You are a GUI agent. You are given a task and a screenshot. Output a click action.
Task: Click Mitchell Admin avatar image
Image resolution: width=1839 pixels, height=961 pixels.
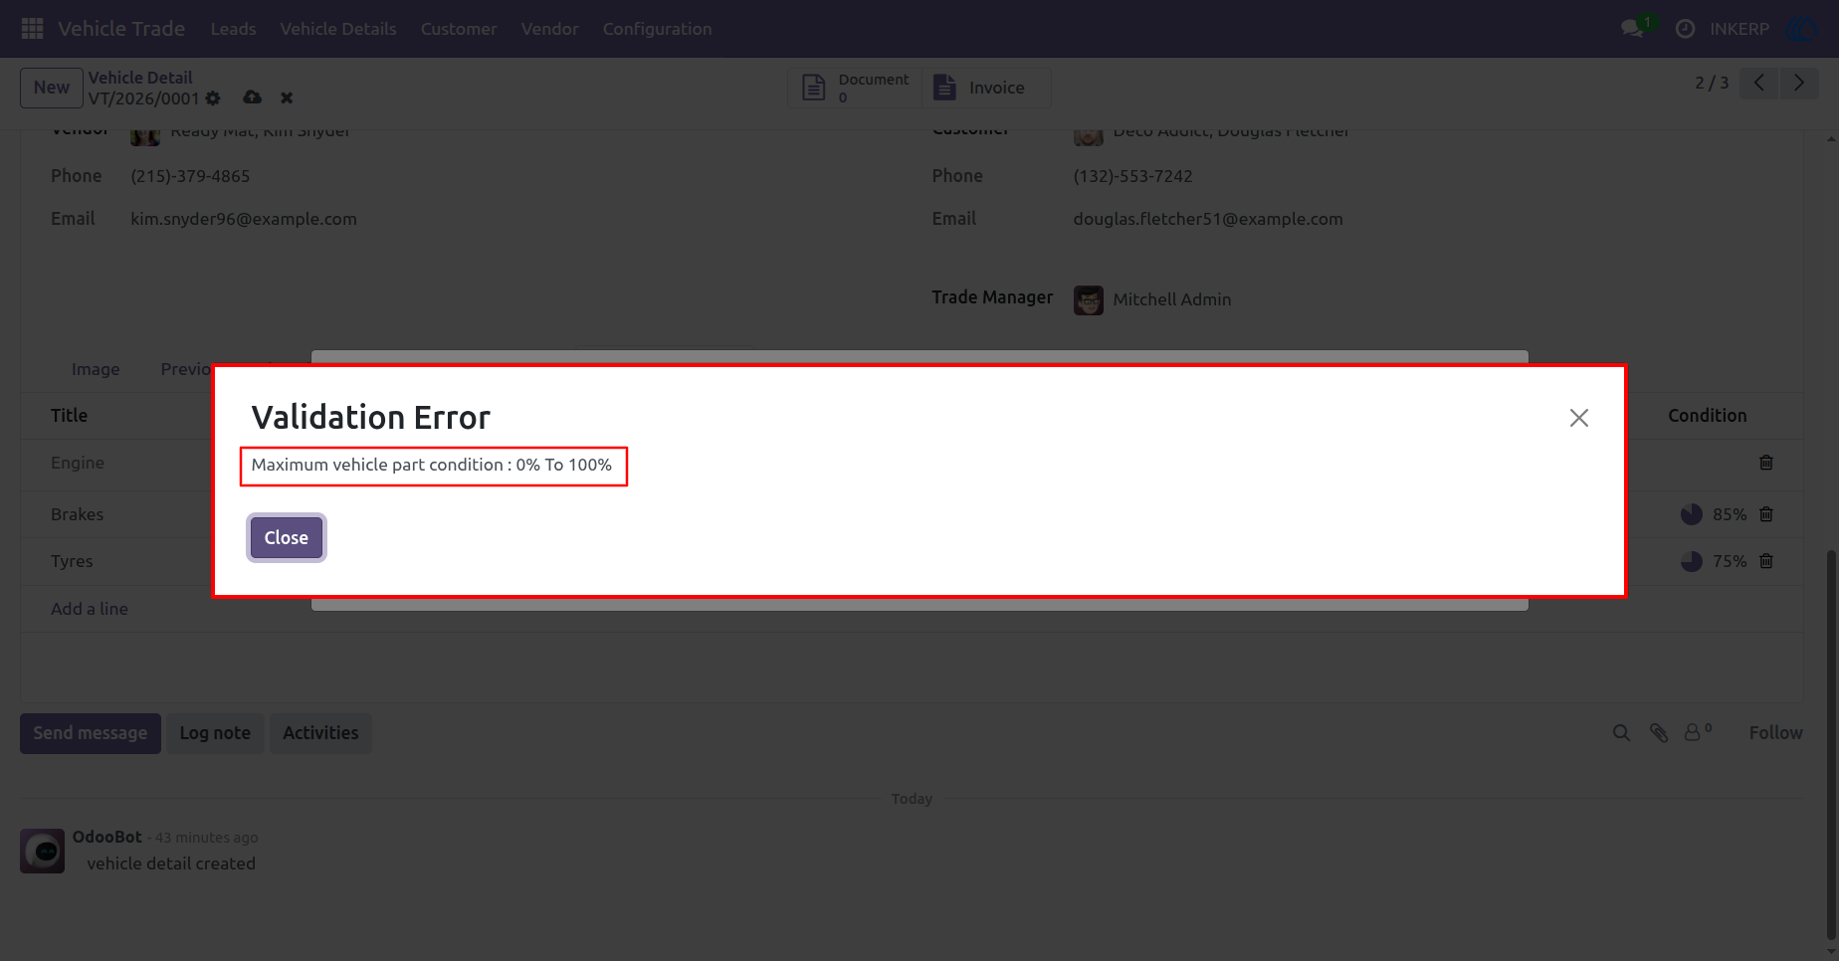[1089, 299]
